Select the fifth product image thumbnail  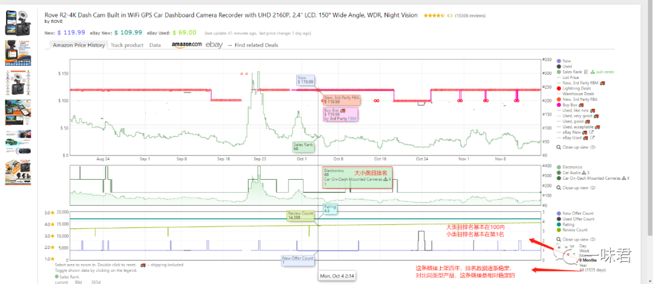[x=18, y=142]
